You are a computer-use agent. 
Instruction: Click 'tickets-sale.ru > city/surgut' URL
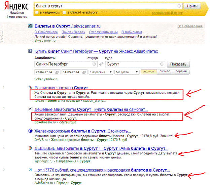click(x=55, y=122)
